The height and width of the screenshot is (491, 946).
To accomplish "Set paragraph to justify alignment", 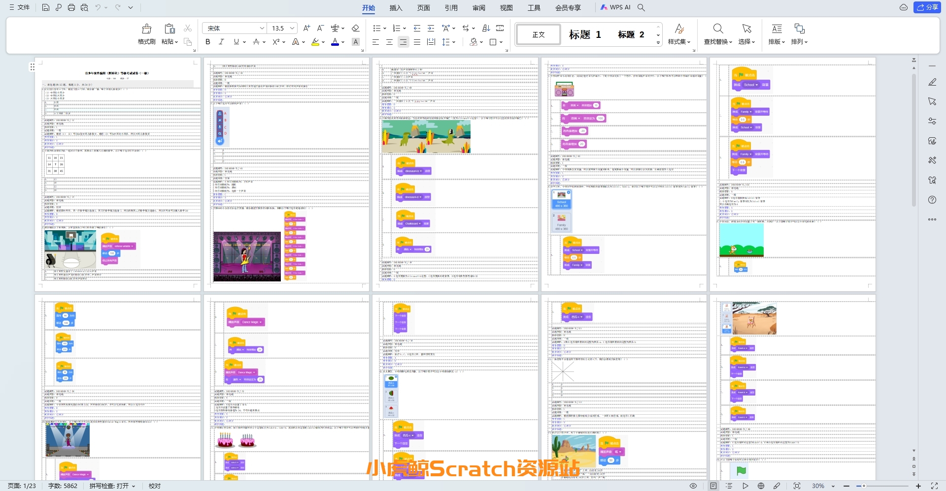I will pyautogui.click(x=417, y=42).
